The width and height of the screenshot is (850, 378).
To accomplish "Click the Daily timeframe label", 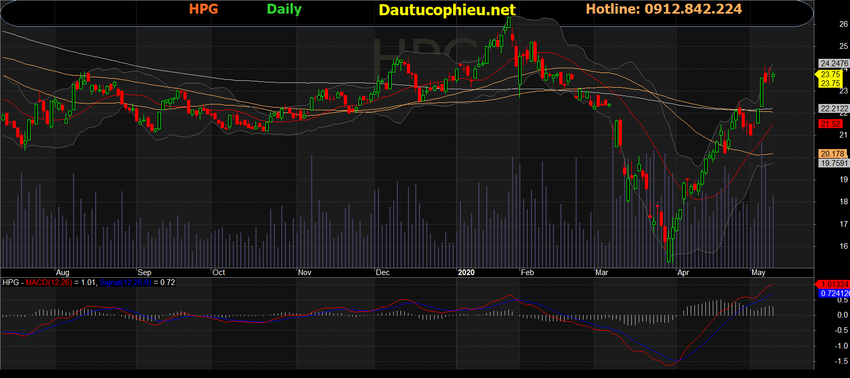I will 284,9.
